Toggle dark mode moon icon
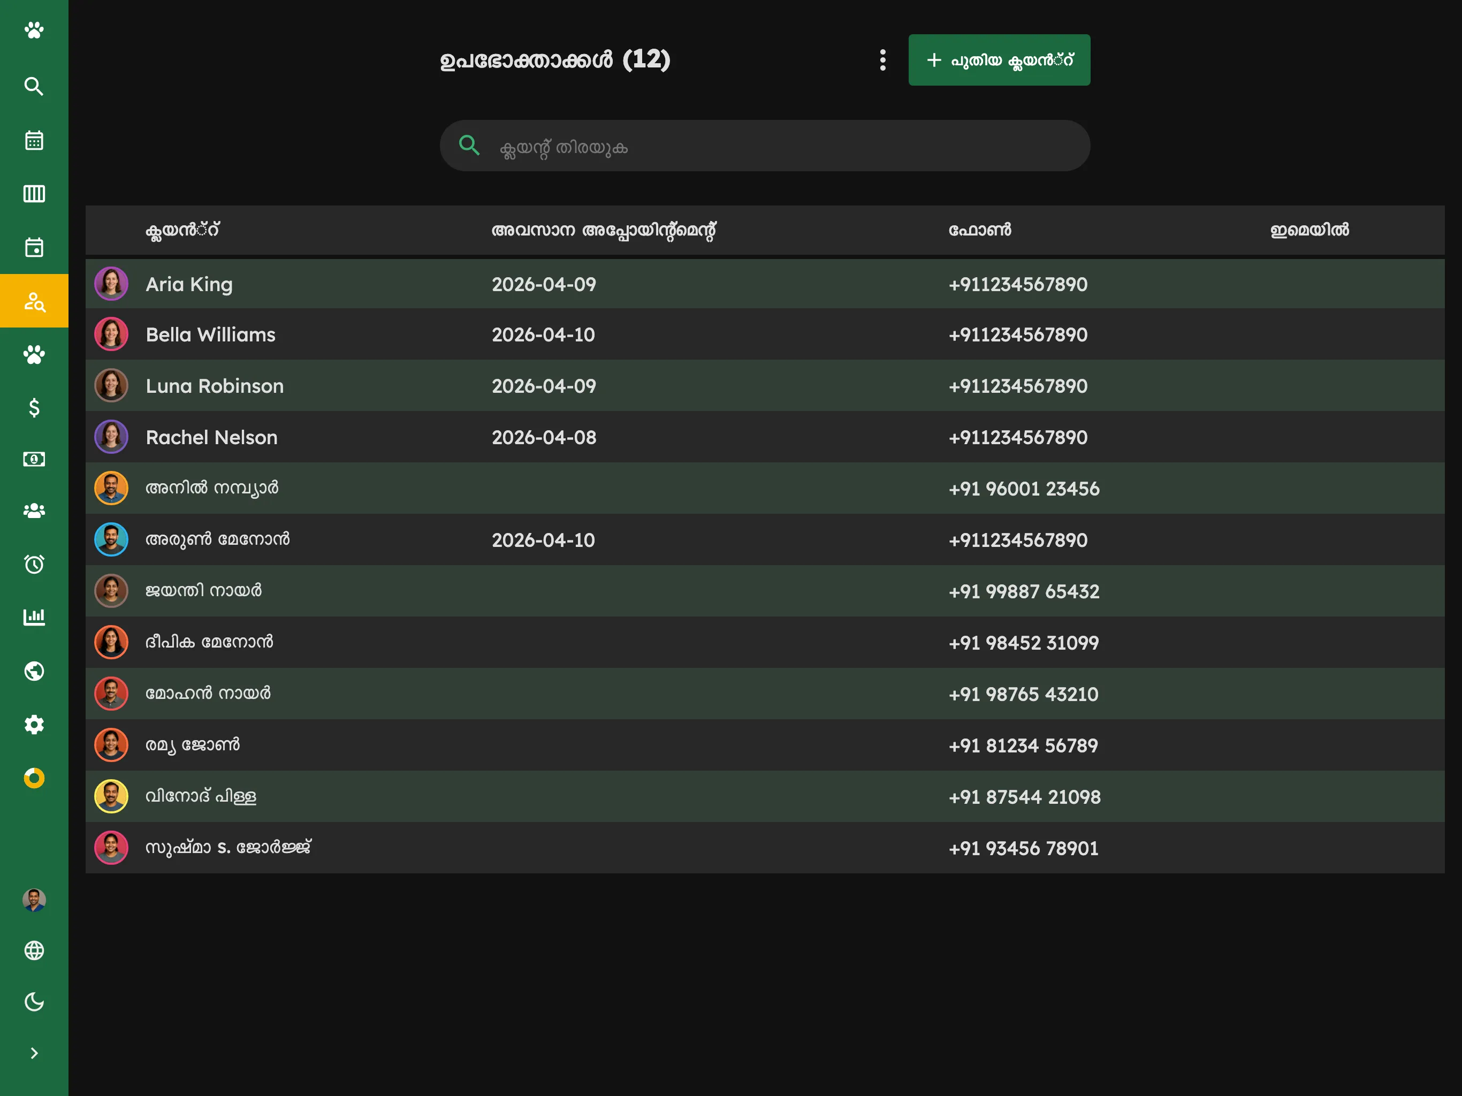1462x1096 pixels. click(34, 1002)
